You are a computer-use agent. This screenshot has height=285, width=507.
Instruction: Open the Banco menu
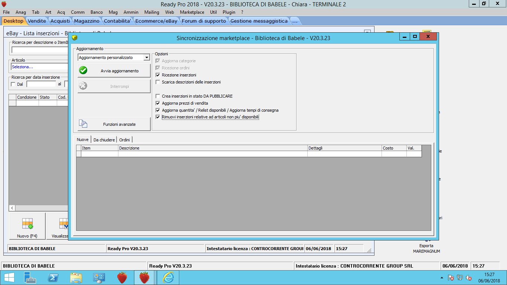coord(97,12)
